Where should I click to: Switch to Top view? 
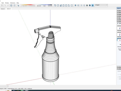(x=58, y=5)
